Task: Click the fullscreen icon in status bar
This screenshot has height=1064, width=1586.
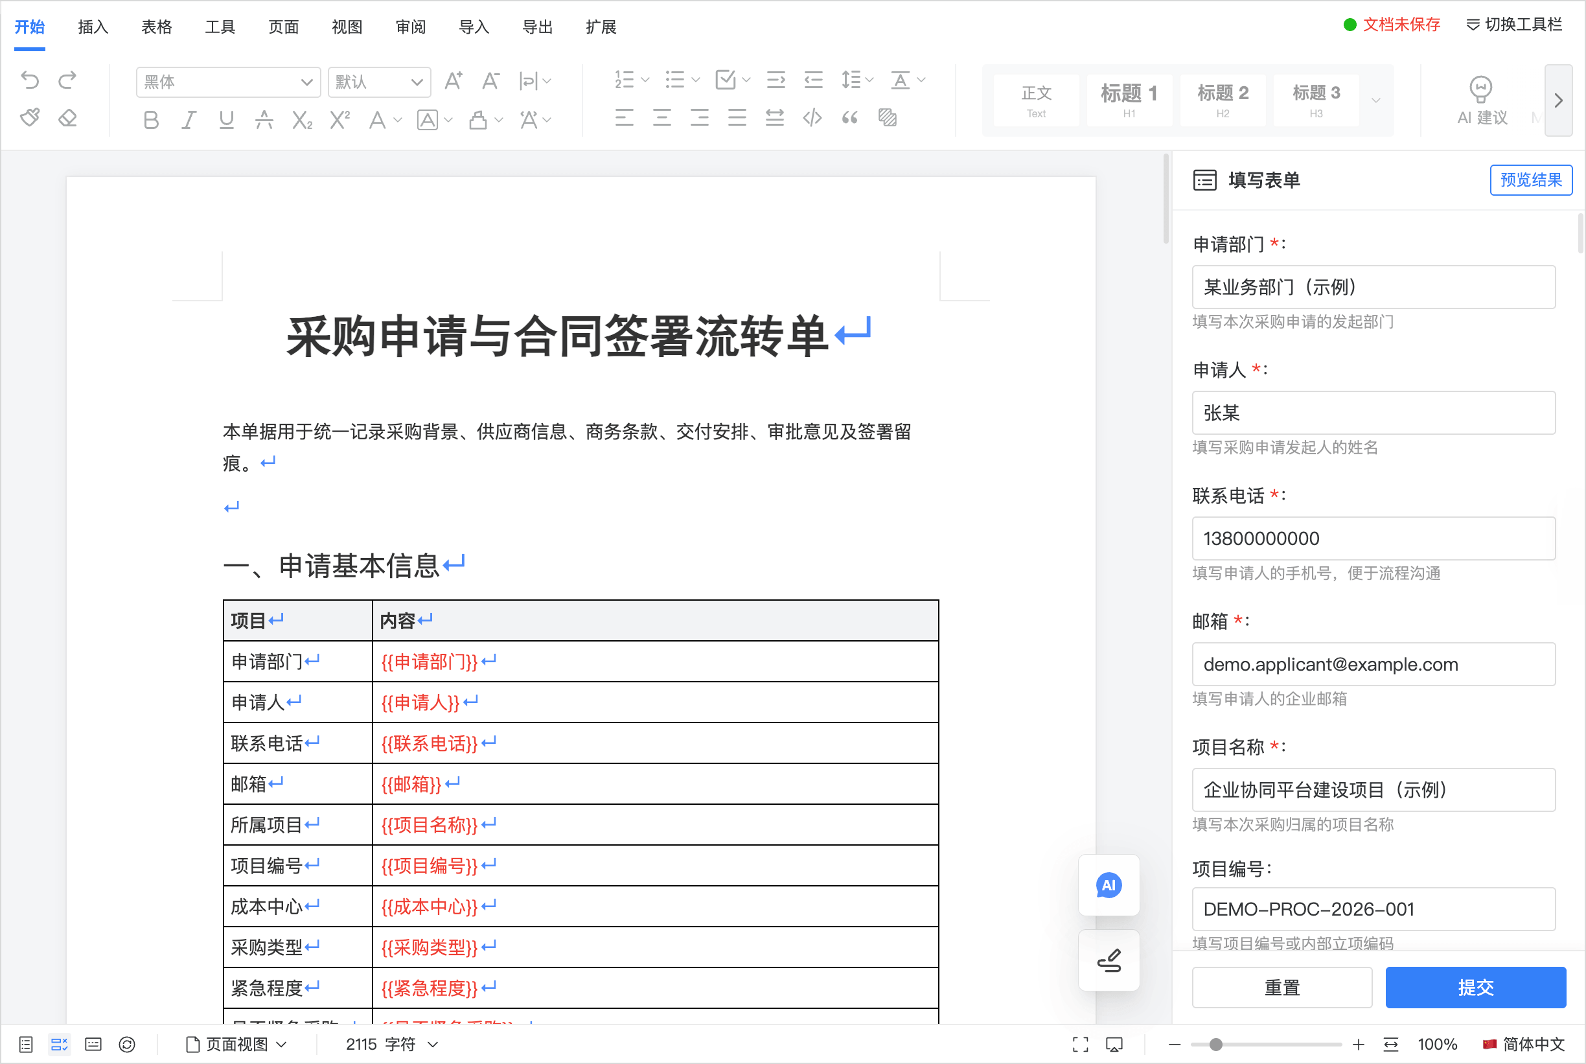Action: point(1080,1045)
